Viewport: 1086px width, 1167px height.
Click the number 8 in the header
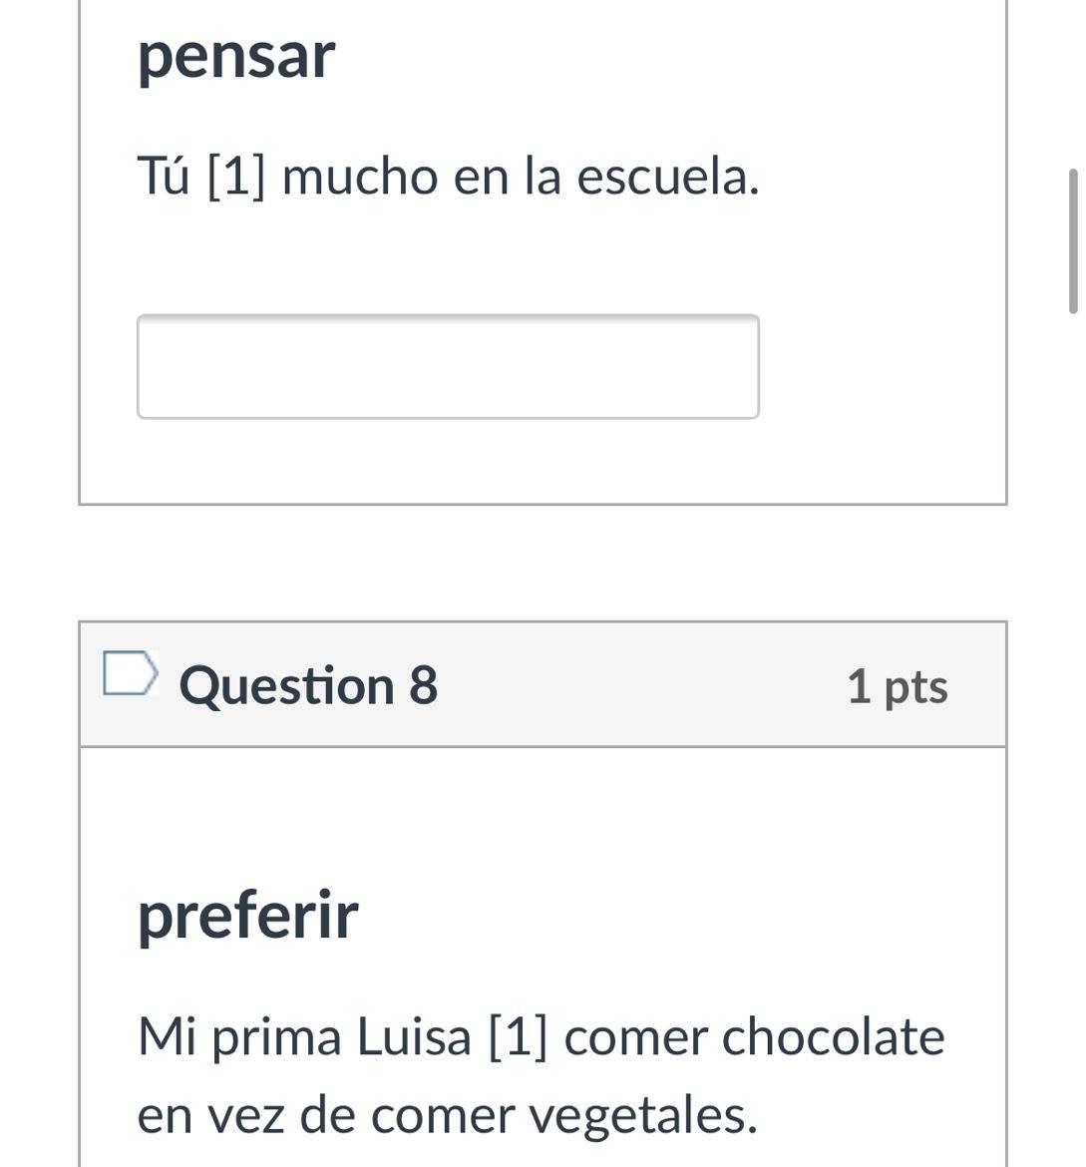coord(424,686)
